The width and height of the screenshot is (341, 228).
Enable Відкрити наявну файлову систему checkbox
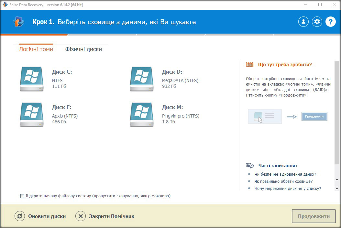(x=22, y=196)
